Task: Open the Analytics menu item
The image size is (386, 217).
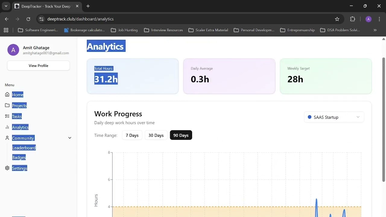Action: (20, 127)
